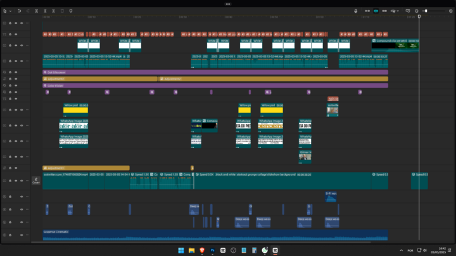Hide the Dot Silkscreen effect track with its eye icon
Screen dimensions: 456x256
(17, 72)
